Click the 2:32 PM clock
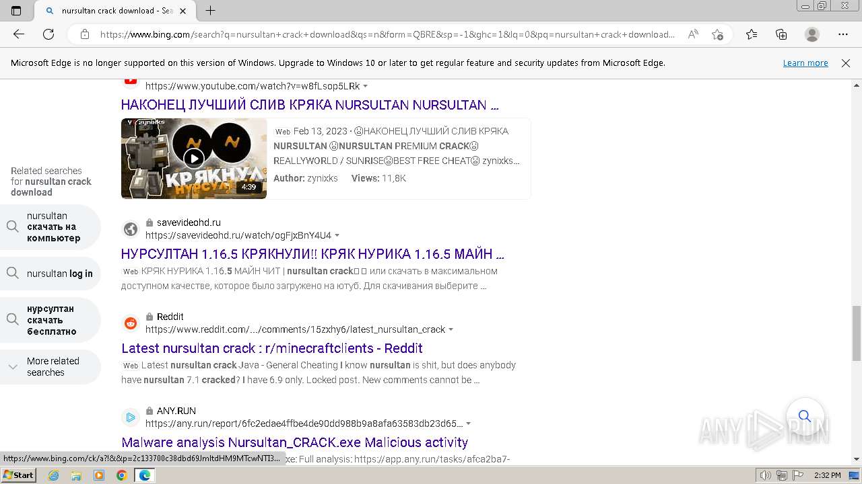 pyautogui.click(x=827, y=475)
